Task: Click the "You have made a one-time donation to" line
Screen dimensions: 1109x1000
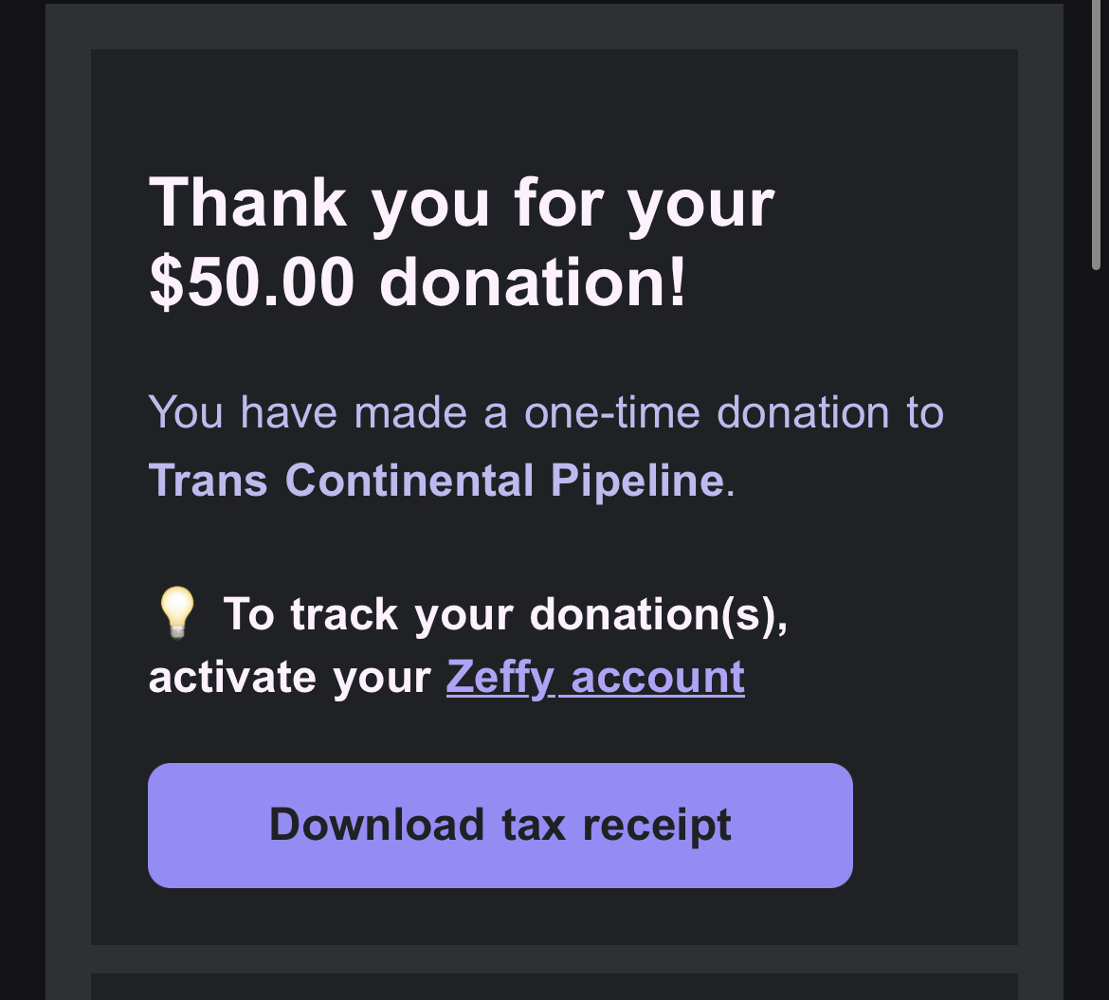Action: (x=546, y=413)
